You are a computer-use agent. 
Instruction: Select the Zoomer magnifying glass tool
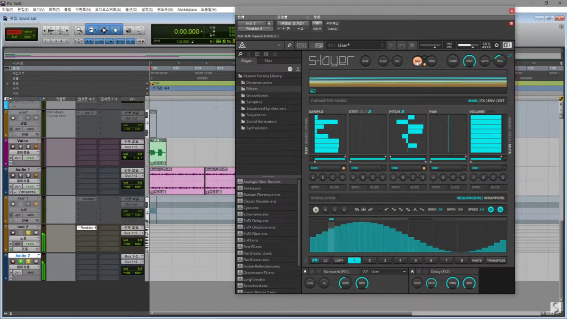79,30
